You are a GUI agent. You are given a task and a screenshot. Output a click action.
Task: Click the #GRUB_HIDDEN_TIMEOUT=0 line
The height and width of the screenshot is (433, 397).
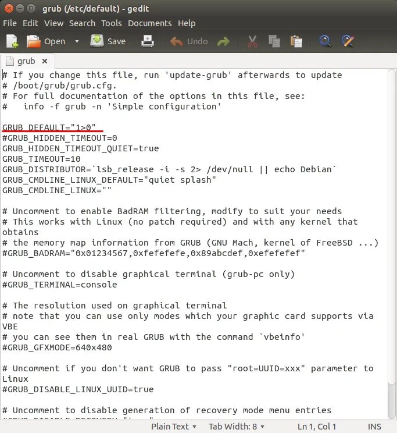[x=60, y=138]
